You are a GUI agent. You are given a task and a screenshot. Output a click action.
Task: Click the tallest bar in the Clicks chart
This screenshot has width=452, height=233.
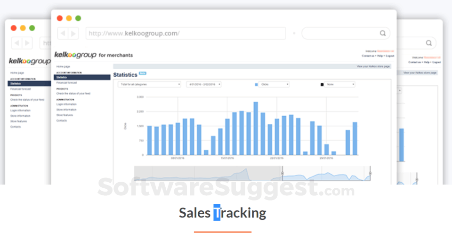point(256,129)
